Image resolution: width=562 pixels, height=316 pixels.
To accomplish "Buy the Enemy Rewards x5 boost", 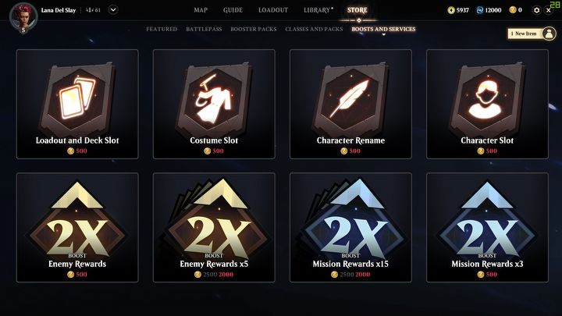I will [x=214, y=228].
